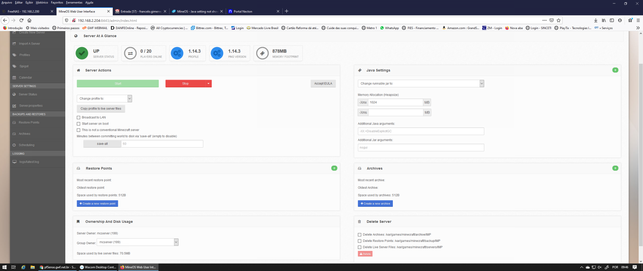This screenshot has width=643, height=271.
Task: Open the Firefox downloads arrow
Action: click(596, 20)
